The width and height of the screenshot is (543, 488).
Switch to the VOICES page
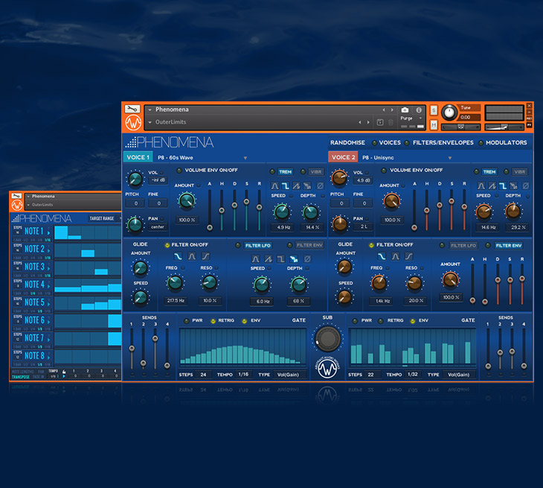(390, 142)
